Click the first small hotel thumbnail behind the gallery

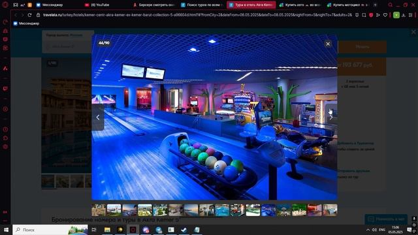[48, 181]
